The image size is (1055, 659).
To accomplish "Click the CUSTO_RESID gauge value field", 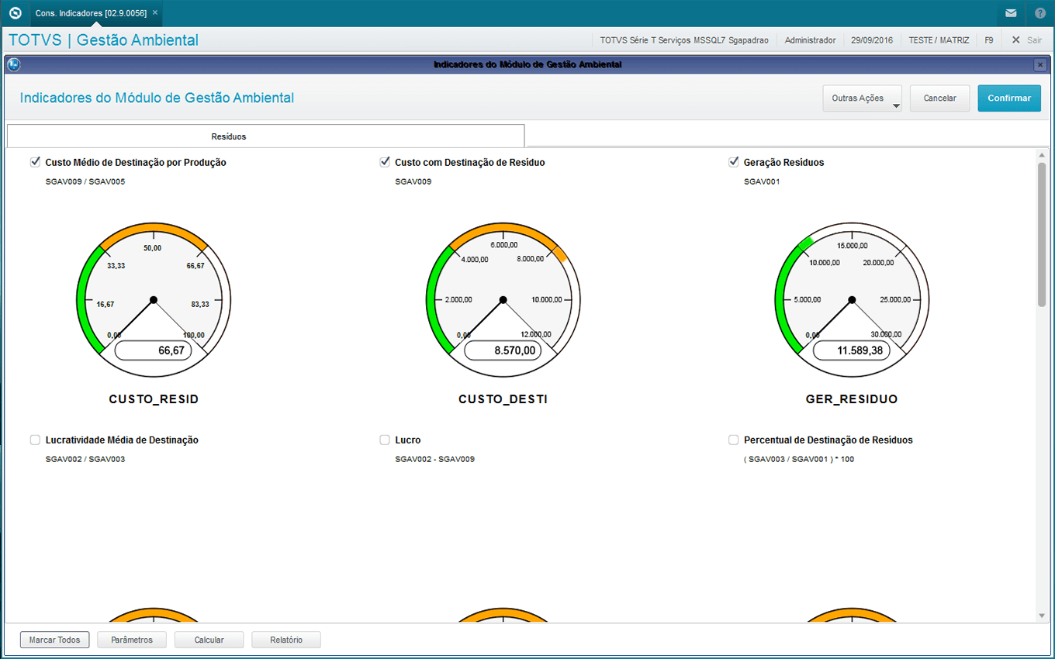I will click(154, 350).
